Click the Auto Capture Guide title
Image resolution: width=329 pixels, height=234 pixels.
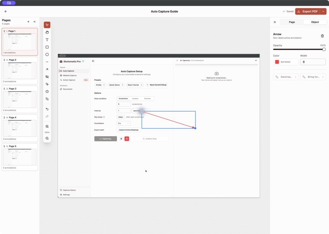[164, 12]
